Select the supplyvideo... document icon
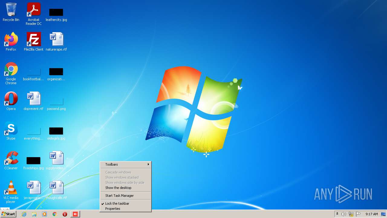Screen dimensions: 387x218 (x=56, y=160)
